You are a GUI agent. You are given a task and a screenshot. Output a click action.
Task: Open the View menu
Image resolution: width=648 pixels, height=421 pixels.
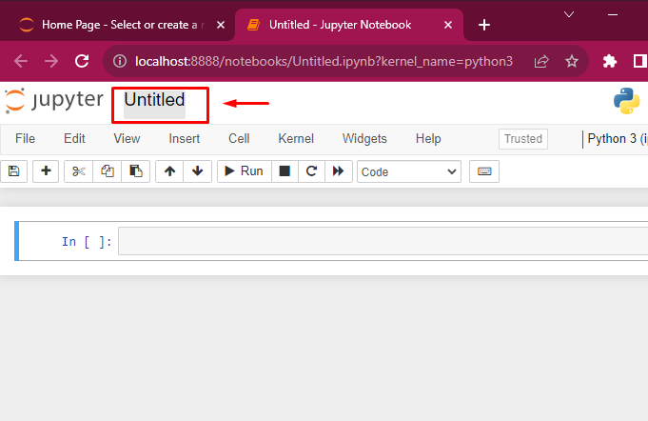[127, 138]
